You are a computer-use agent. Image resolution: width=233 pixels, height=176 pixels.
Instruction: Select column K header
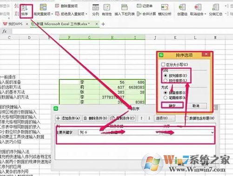tap(175, 38)
